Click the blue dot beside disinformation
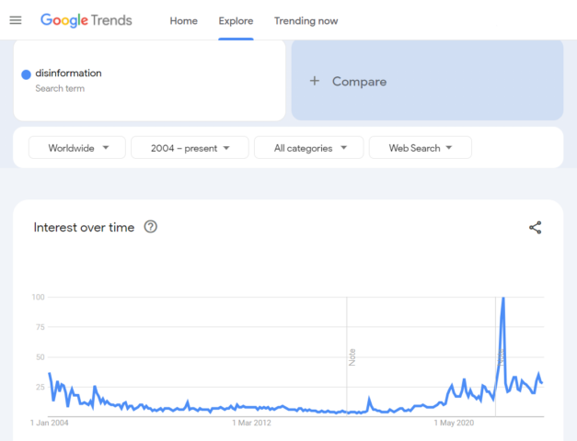577x441 pixels. pyautogui.click(x=26, y=74)
